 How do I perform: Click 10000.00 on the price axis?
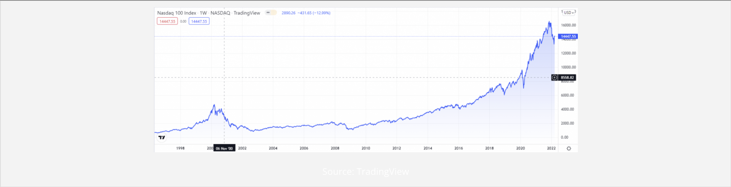coord(568,67)
